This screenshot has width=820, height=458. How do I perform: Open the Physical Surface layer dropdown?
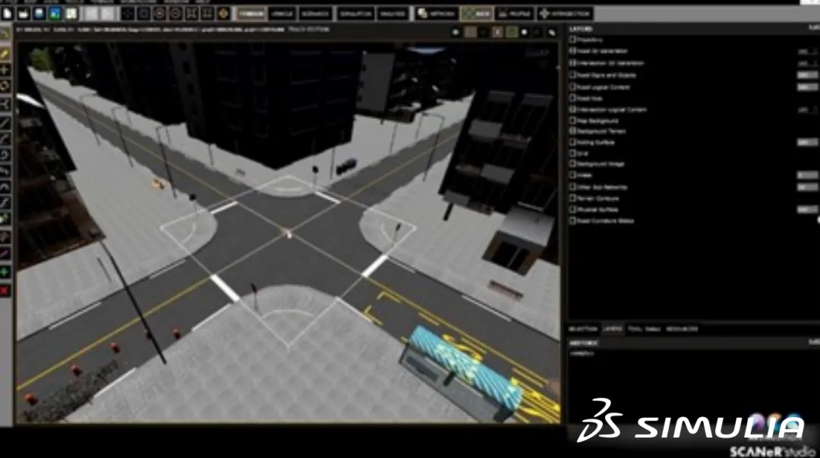pos(806,209)
